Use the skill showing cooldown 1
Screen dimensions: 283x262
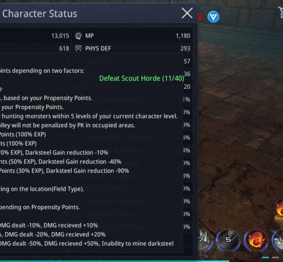pyautogui.click(x=278, y=239)
